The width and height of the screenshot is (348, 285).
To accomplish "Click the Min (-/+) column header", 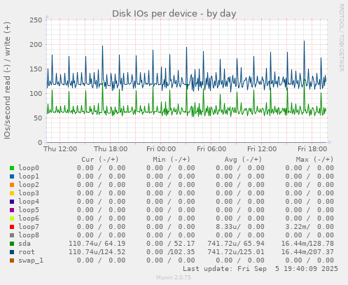I will [x=172, y=160].
